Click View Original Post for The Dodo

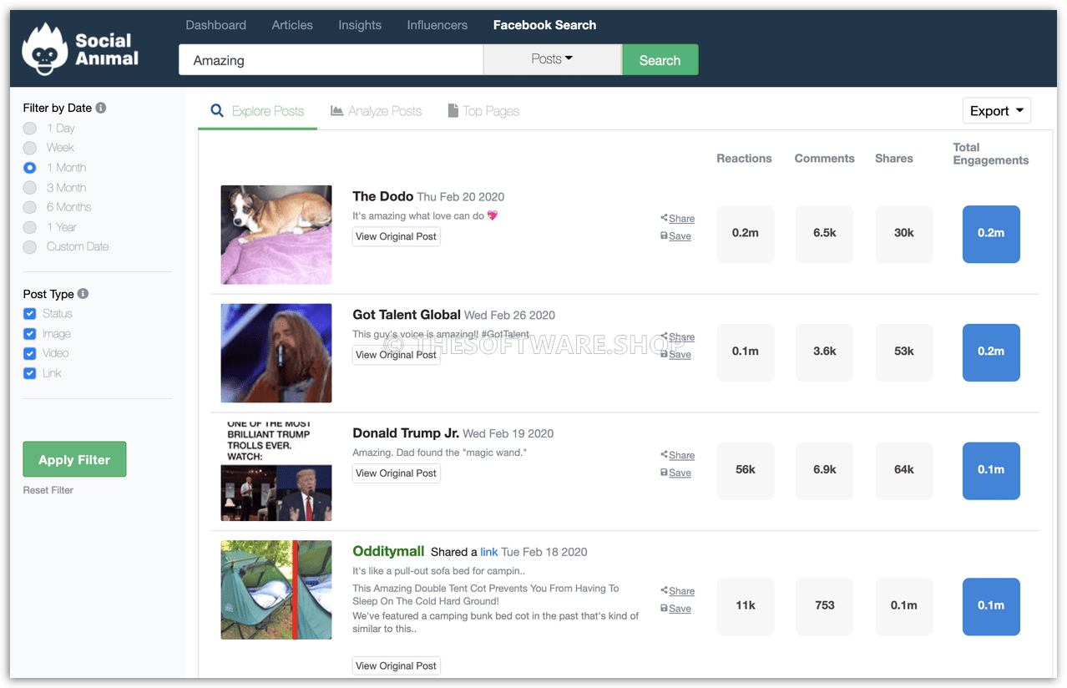point(396,236)
